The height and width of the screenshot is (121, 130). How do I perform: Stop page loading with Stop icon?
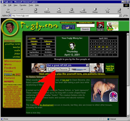(36, 9)
